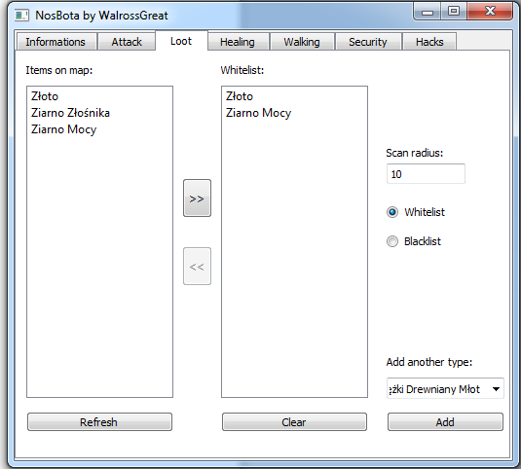Click the << remove button
The height and width of the screenshot is (469, 521).
pyautogui.click(x=197, y=267)
